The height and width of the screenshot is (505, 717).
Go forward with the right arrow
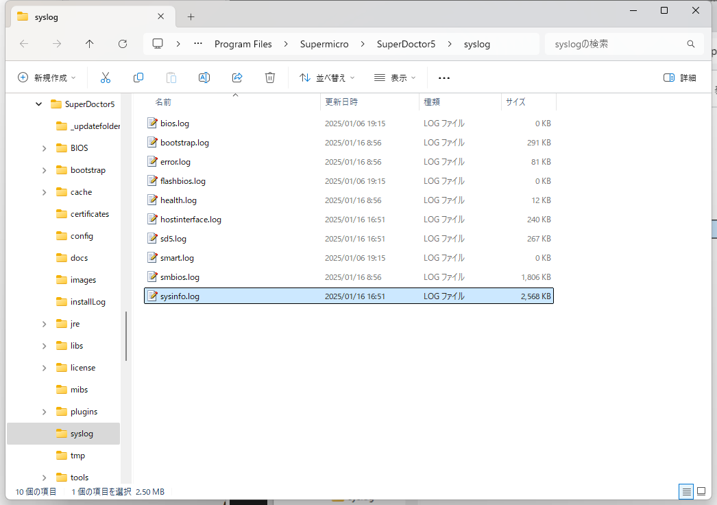57,44
